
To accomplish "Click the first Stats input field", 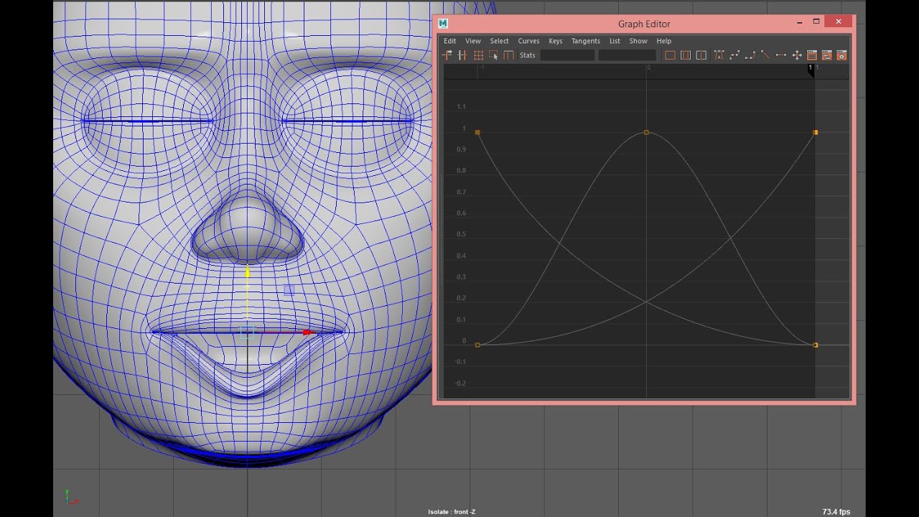I will pyautogui.click(x=567, y=55).
